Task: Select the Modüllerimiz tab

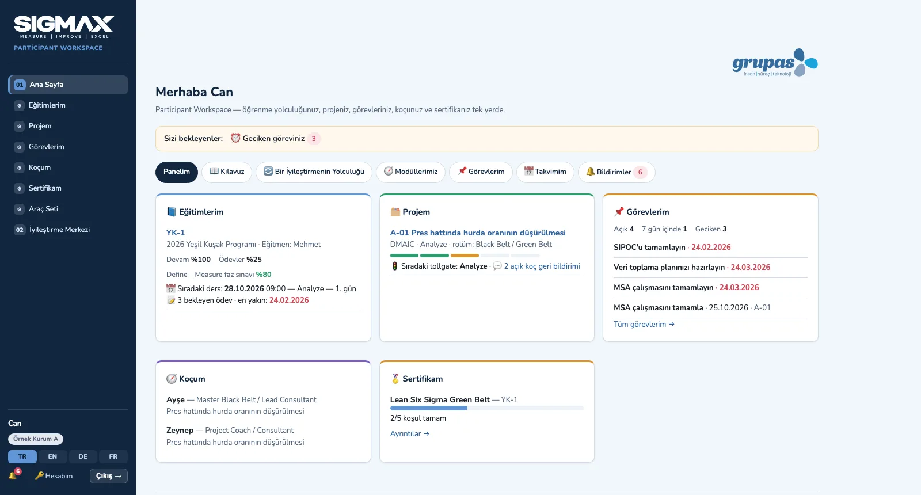Action: tap(410, 172)
